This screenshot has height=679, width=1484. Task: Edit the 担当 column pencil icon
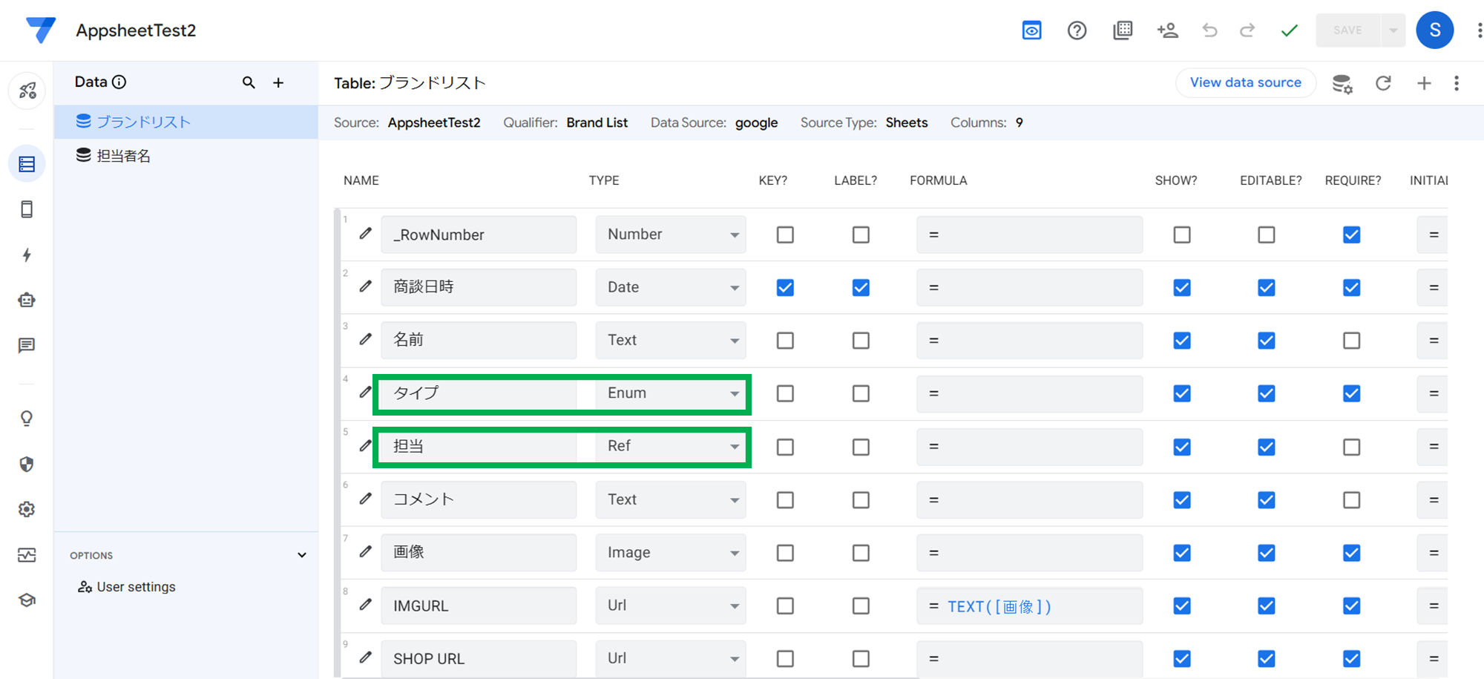point(365,446)
